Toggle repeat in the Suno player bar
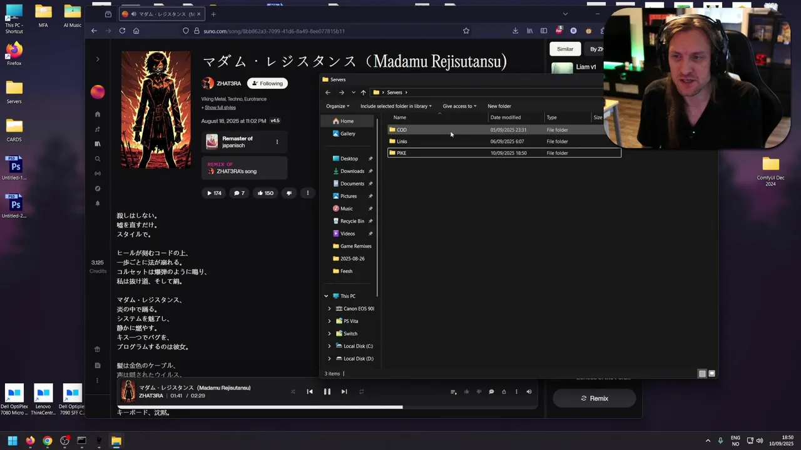801x450 pixels. 361,392
